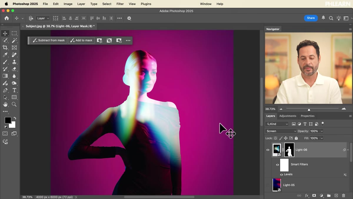Open the Fill slider dropdown arrow
Screen dimensions: 353x199
pos(322,138)
